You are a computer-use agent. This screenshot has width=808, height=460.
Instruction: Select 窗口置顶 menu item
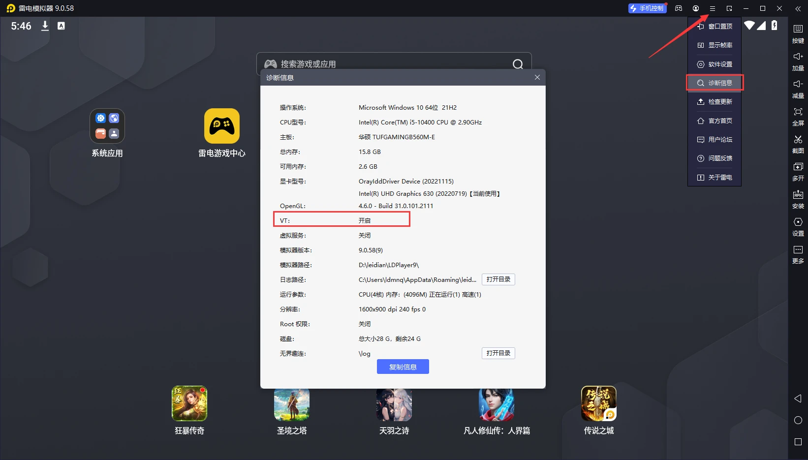pos(715,26)
